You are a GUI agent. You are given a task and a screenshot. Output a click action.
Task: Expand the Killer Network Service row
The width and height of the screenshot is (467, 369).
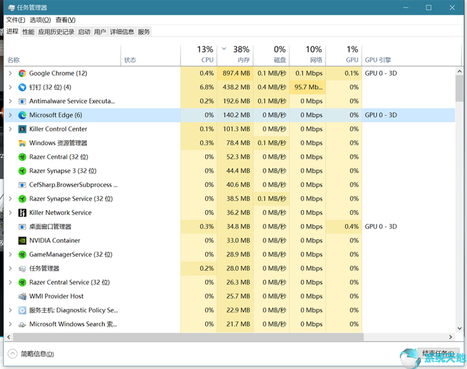click(x=10, y=213)
